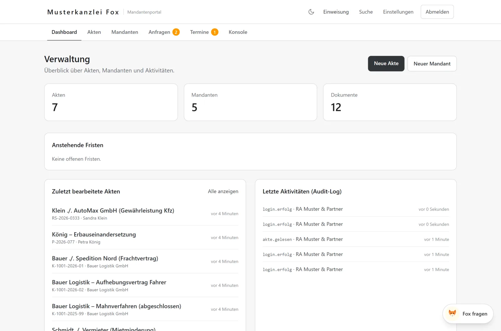Click the Verwaltung page heading
Screen dimensions: 501x331
point(67,59)
